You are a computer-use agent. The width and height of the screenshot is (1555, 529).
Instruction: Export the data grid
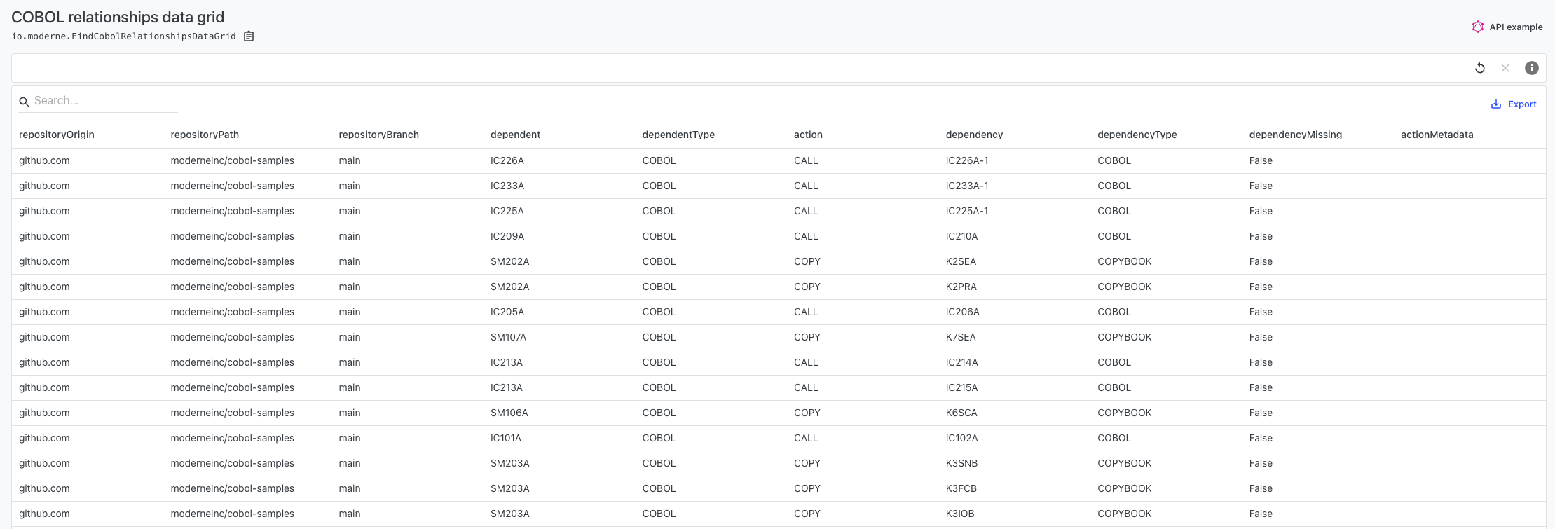point(1514,104)
